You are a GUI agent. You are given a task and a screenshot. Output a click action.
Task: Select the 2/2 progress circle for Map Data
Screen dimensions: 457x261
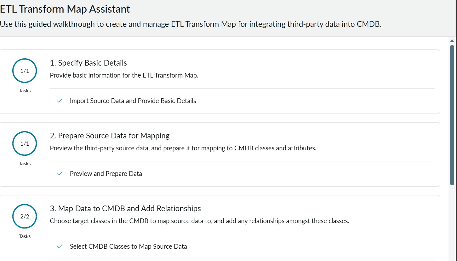click(25, 217)
